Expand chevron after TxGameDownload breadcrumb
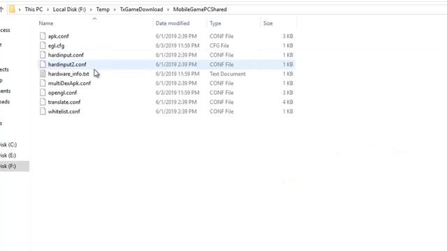447x251 pixels. (168, 10)
